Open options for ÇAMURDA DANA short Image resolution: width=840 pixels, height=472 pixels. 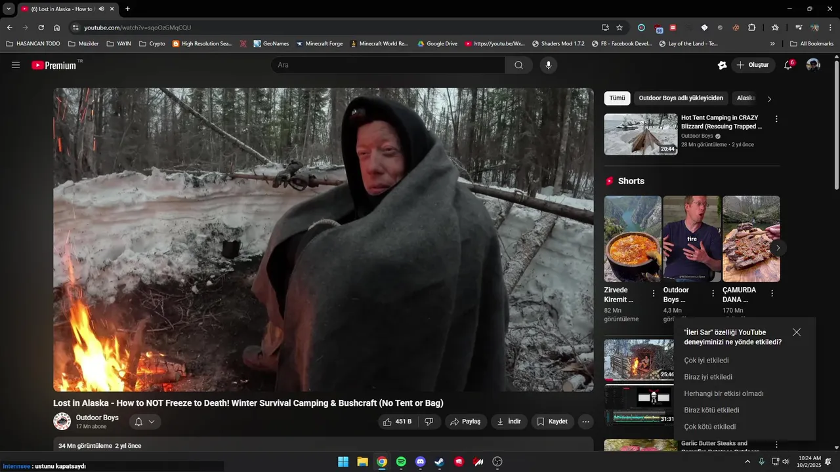pos(772,293)
